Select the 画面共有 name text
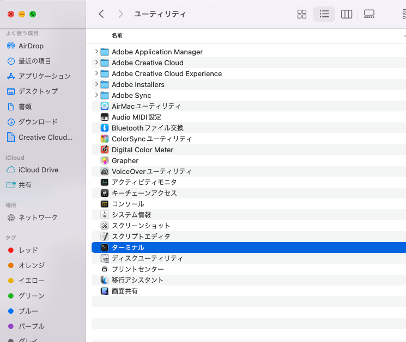The width and height of the screenshot is (406, 342). click(125, 291)
